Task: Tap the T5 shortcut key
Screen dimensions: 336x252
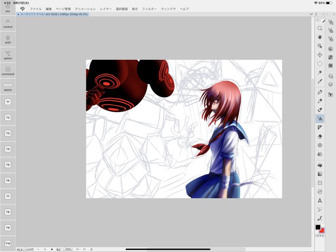Action: point(8,165)
